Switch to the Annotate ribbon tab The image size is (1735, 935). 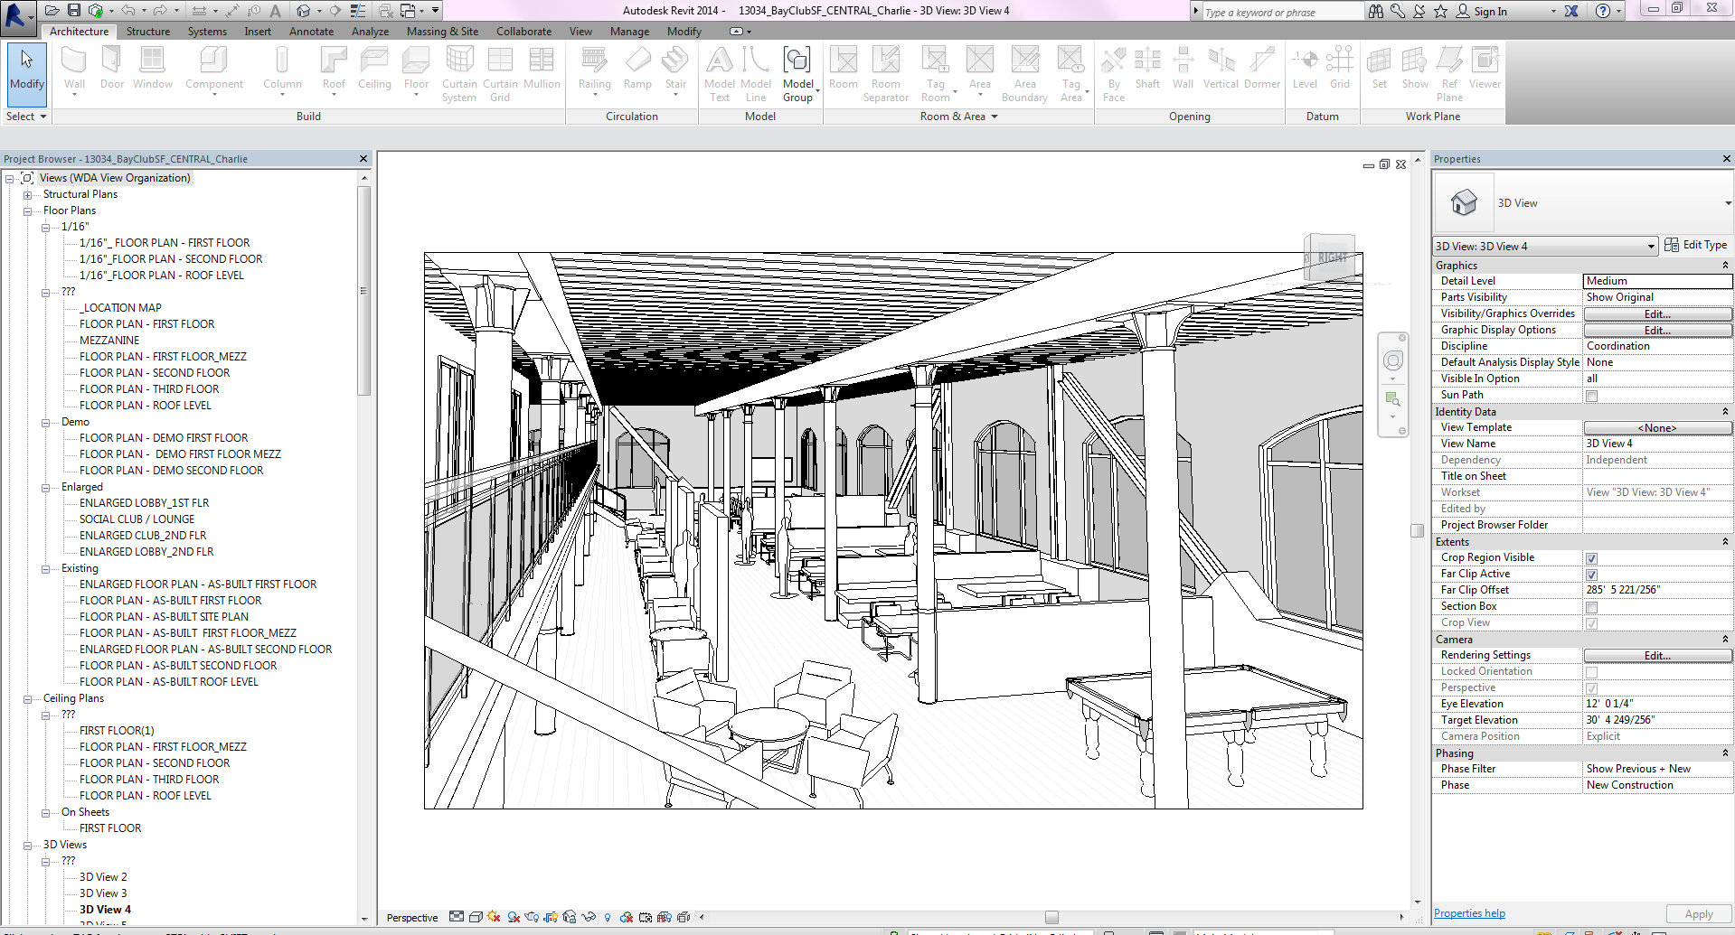(311, 32)
